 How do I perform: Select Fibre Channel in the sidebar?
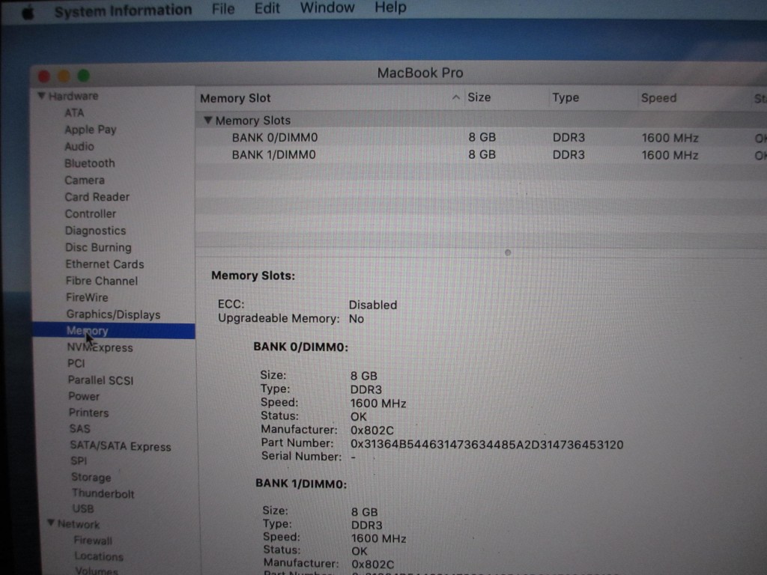pyautogui.click(x=102, y=281)
